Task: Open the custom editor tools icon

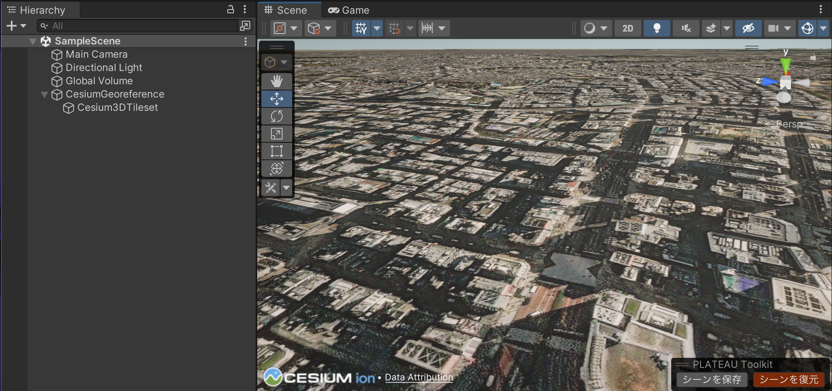Action: (271, 188)
